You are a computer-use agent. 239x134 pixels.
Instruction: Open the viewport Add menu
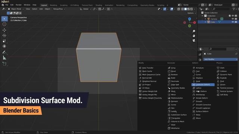tap(41, 9)
